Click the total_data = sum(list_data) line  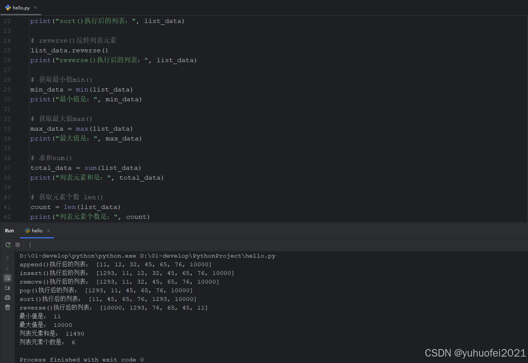click(86, 168)
